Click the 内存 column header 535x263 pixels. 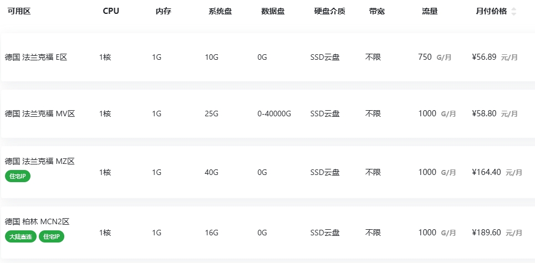point(164,12)
